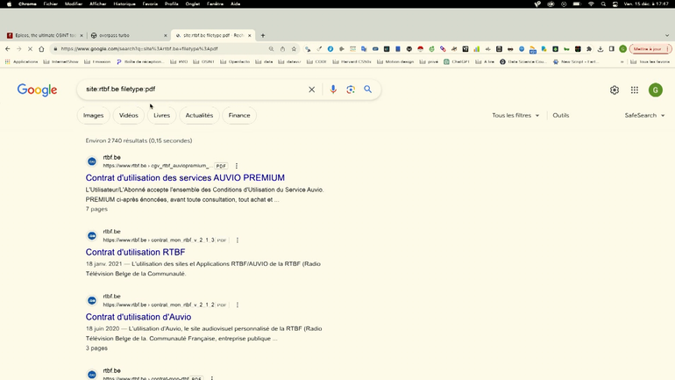Start voice search with microphone icon
Screen dimensions: 675x380
pos(333,90)
